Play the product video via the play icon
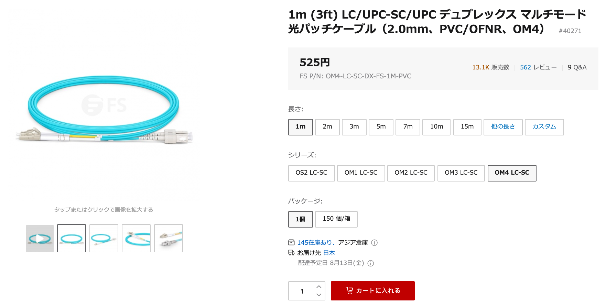 (x=40, y=239)
